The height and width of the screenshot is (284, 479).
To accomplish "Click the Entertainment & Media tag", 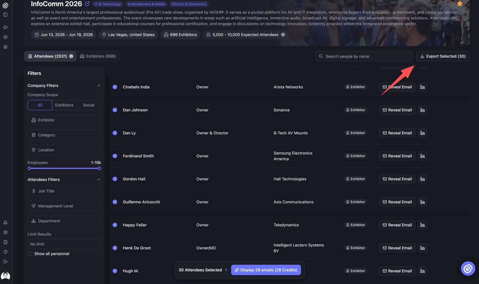I will [x=146, y=4].
